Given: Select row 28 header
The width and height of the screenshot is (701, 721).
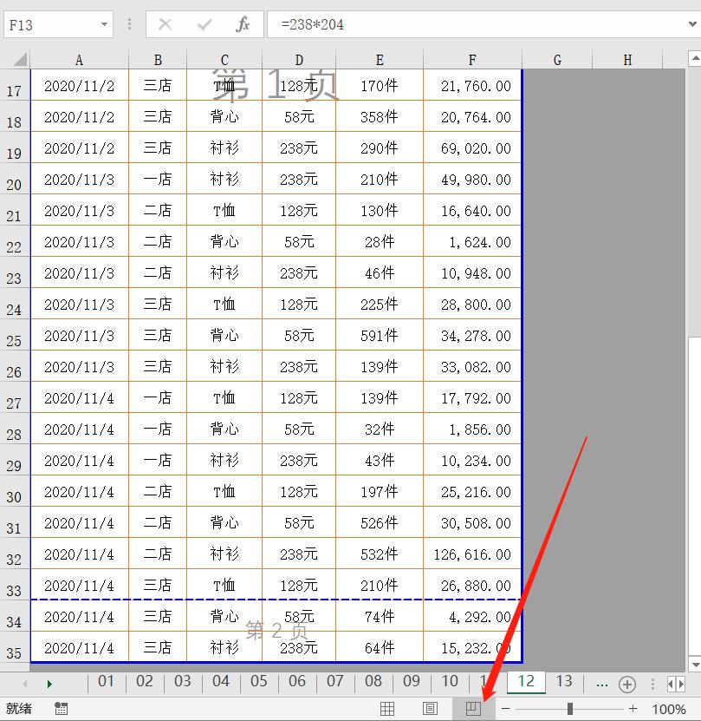Looking at the screenshot, I should 14,429.
